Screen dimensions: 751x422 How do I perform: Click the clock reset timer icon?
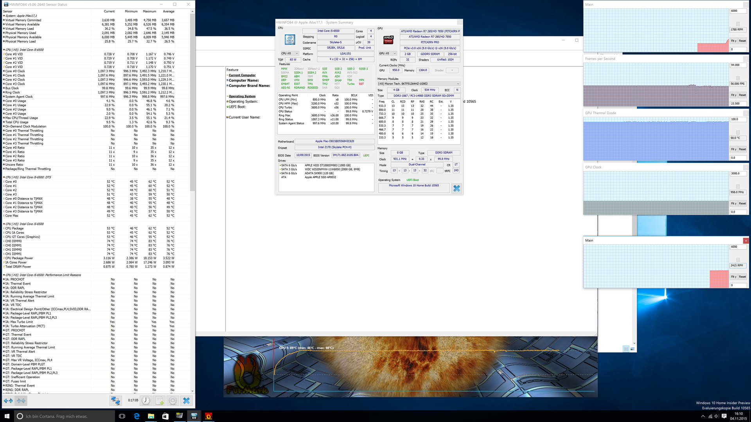(146, 401)
